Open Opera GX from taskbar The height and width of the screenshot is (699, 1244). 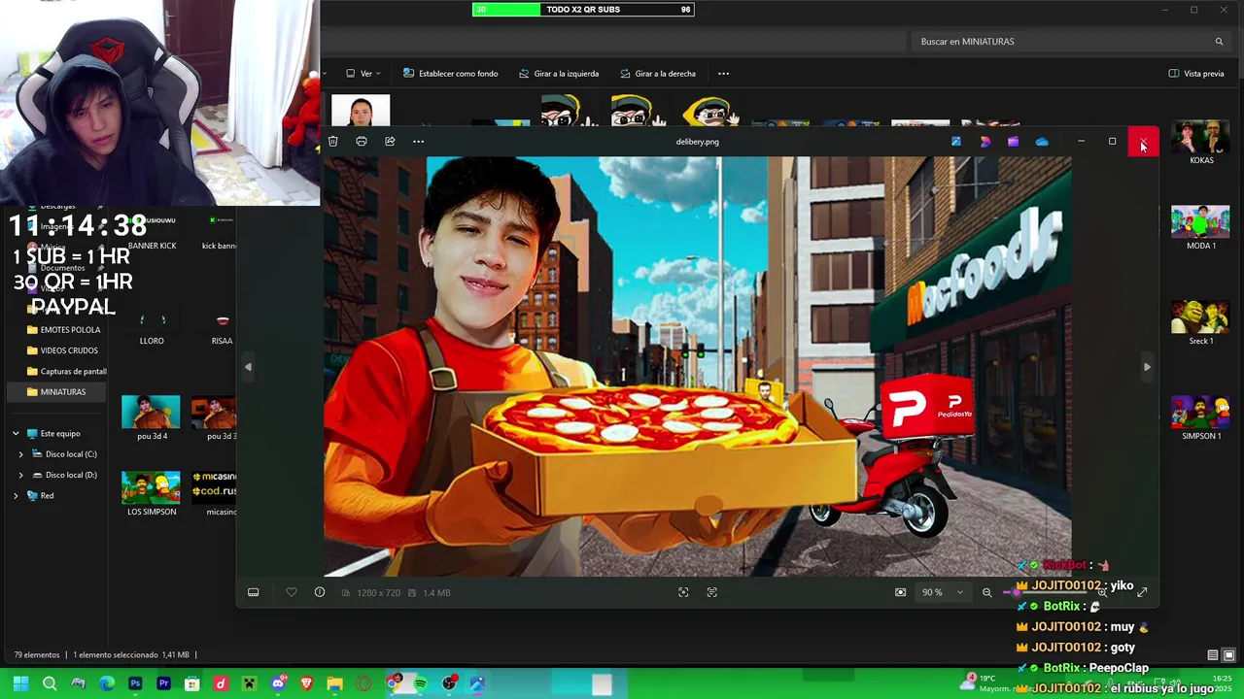click(x=363, y=683)
